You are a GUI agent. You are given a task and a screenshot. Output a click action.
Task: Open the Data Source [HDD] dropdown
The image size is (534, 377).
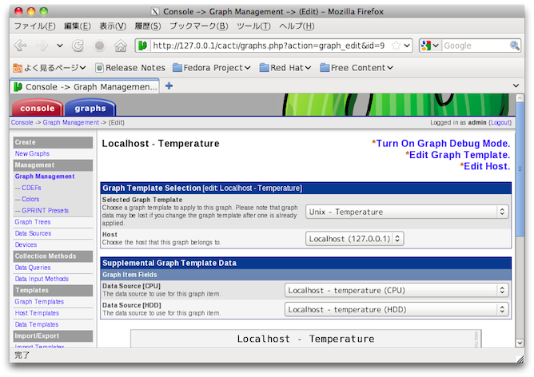[x=397, y=309]
